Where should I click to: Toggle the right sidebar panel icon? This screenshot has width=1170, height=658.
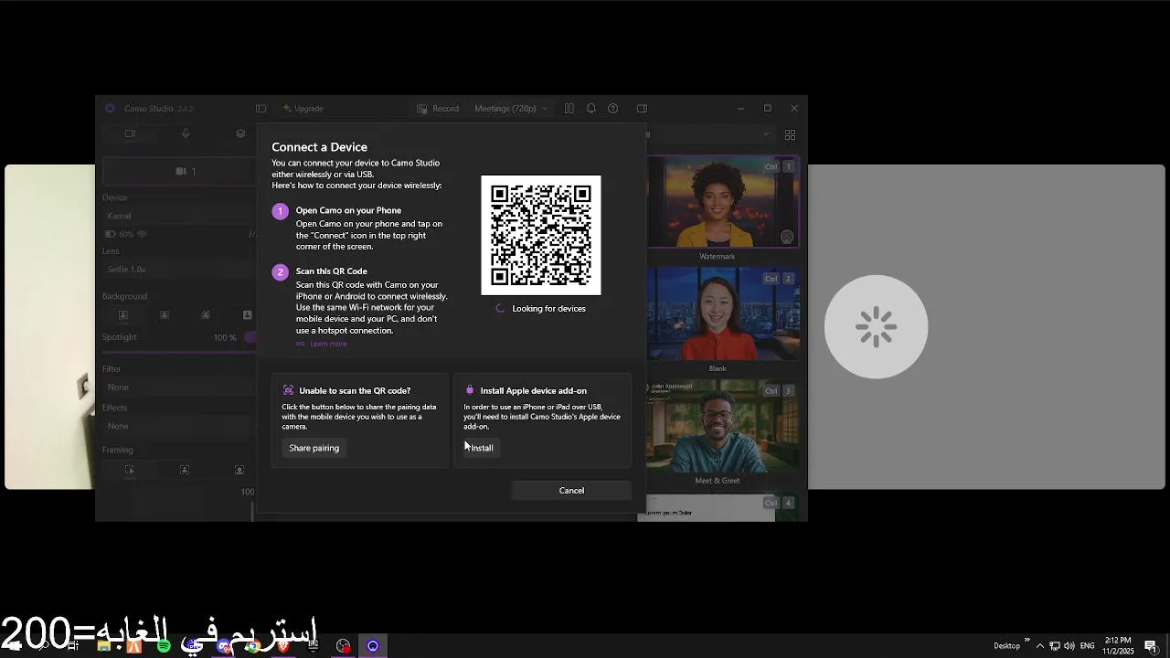coord(642,108)
